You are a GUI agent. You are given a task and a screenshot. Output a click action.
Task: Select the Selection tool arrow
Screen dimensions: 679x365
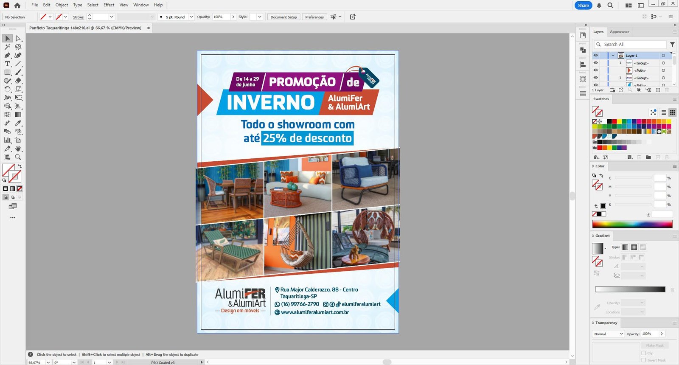7,38
